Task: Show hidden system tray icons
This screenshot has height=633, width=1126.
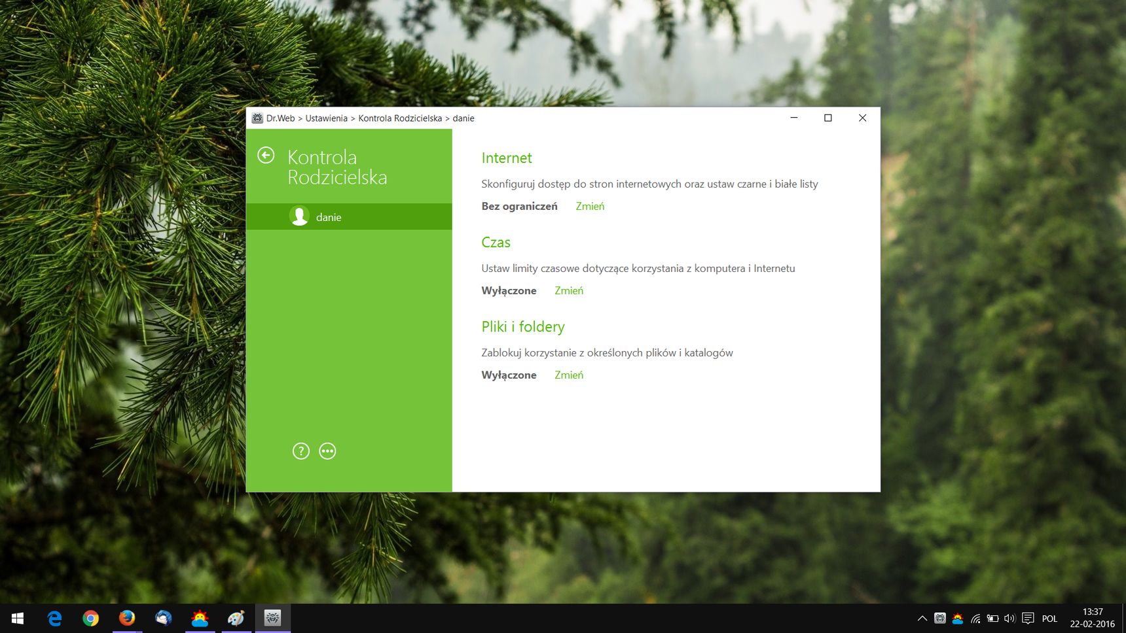Action: [x=922, y=618]
